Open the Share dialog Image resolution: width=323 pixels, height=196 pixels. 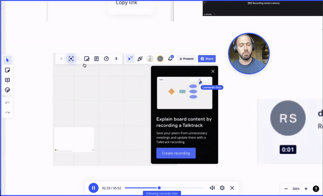click(207, 59)
